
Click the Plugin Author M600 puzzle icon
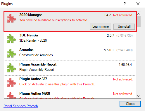pos(11,95)
